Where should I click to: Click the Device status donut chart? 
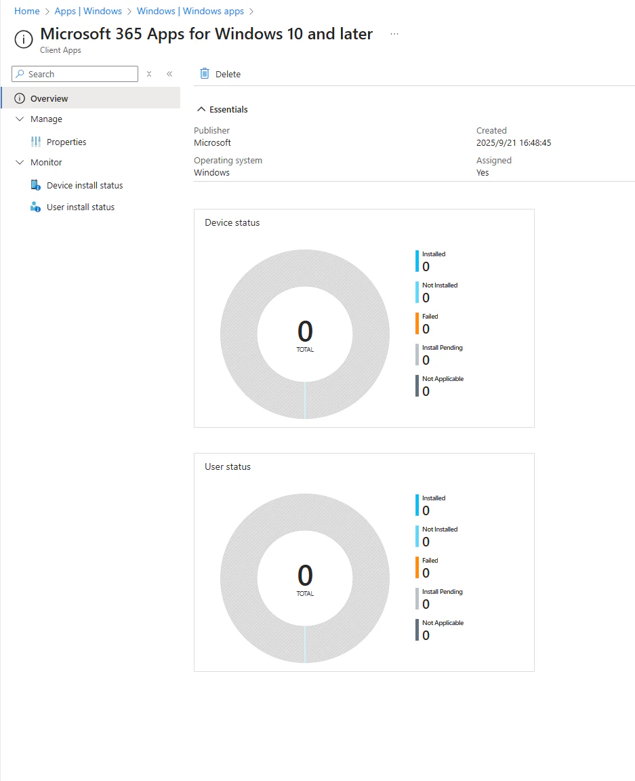click(x=305, y=334)
